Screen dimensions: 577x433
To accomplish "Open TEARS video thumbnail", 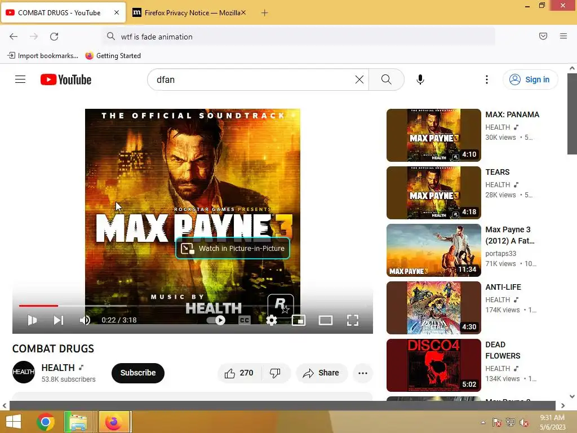I will [433, 193].
